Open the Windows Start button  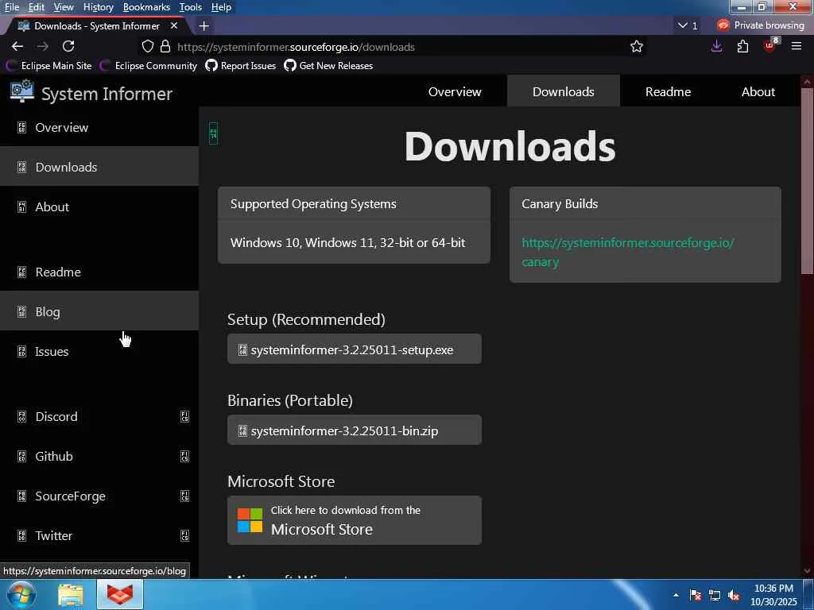point(21,595)
